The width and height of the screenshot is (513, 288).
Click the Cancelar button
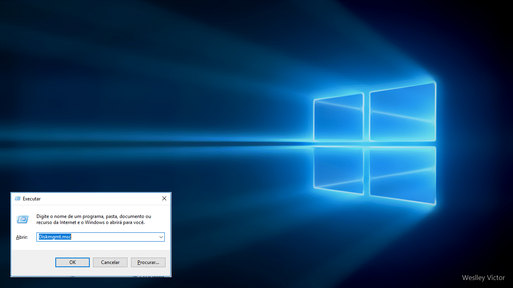[x=110, y=262]
